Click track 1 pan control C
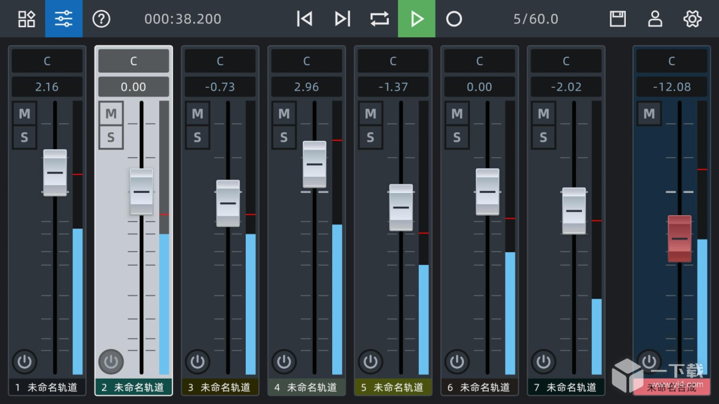 tap(47, 61)
